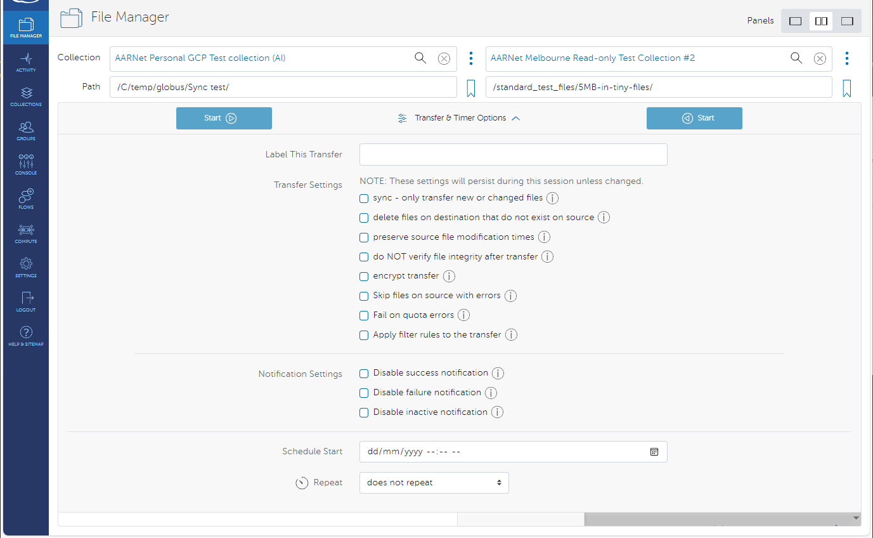Switch to single left panel view
Screen dimensions: 873x538
[795, 21]
